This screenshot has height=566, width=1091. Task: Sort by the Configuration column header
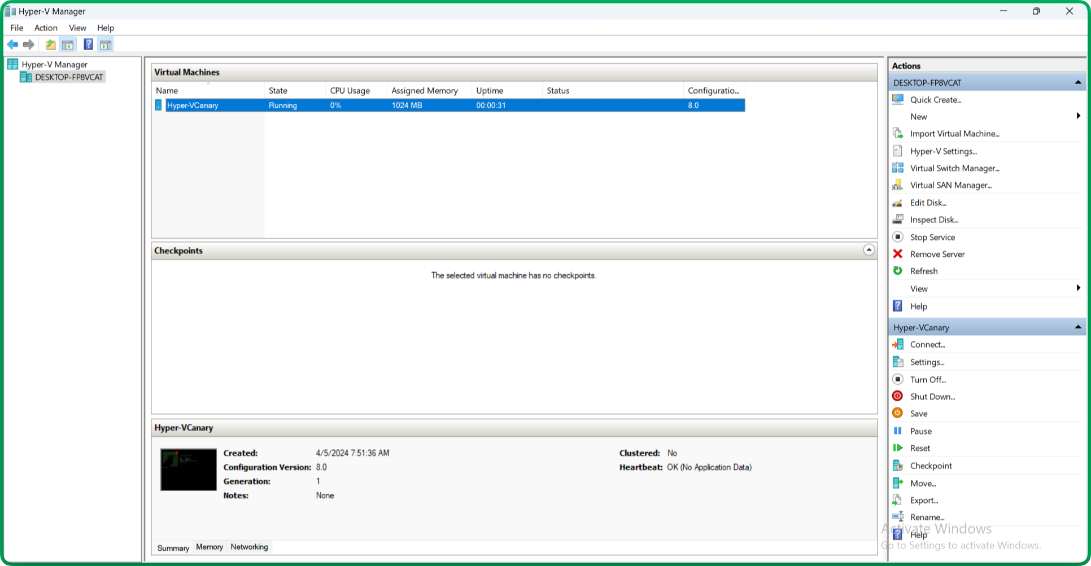pos(714,90)
